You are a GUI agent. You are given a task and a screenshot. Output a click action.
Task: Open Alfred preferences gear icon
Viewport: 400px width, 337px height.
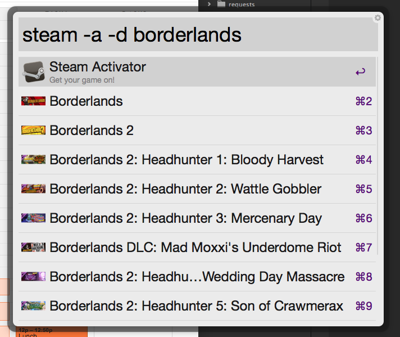coord(378,18)
